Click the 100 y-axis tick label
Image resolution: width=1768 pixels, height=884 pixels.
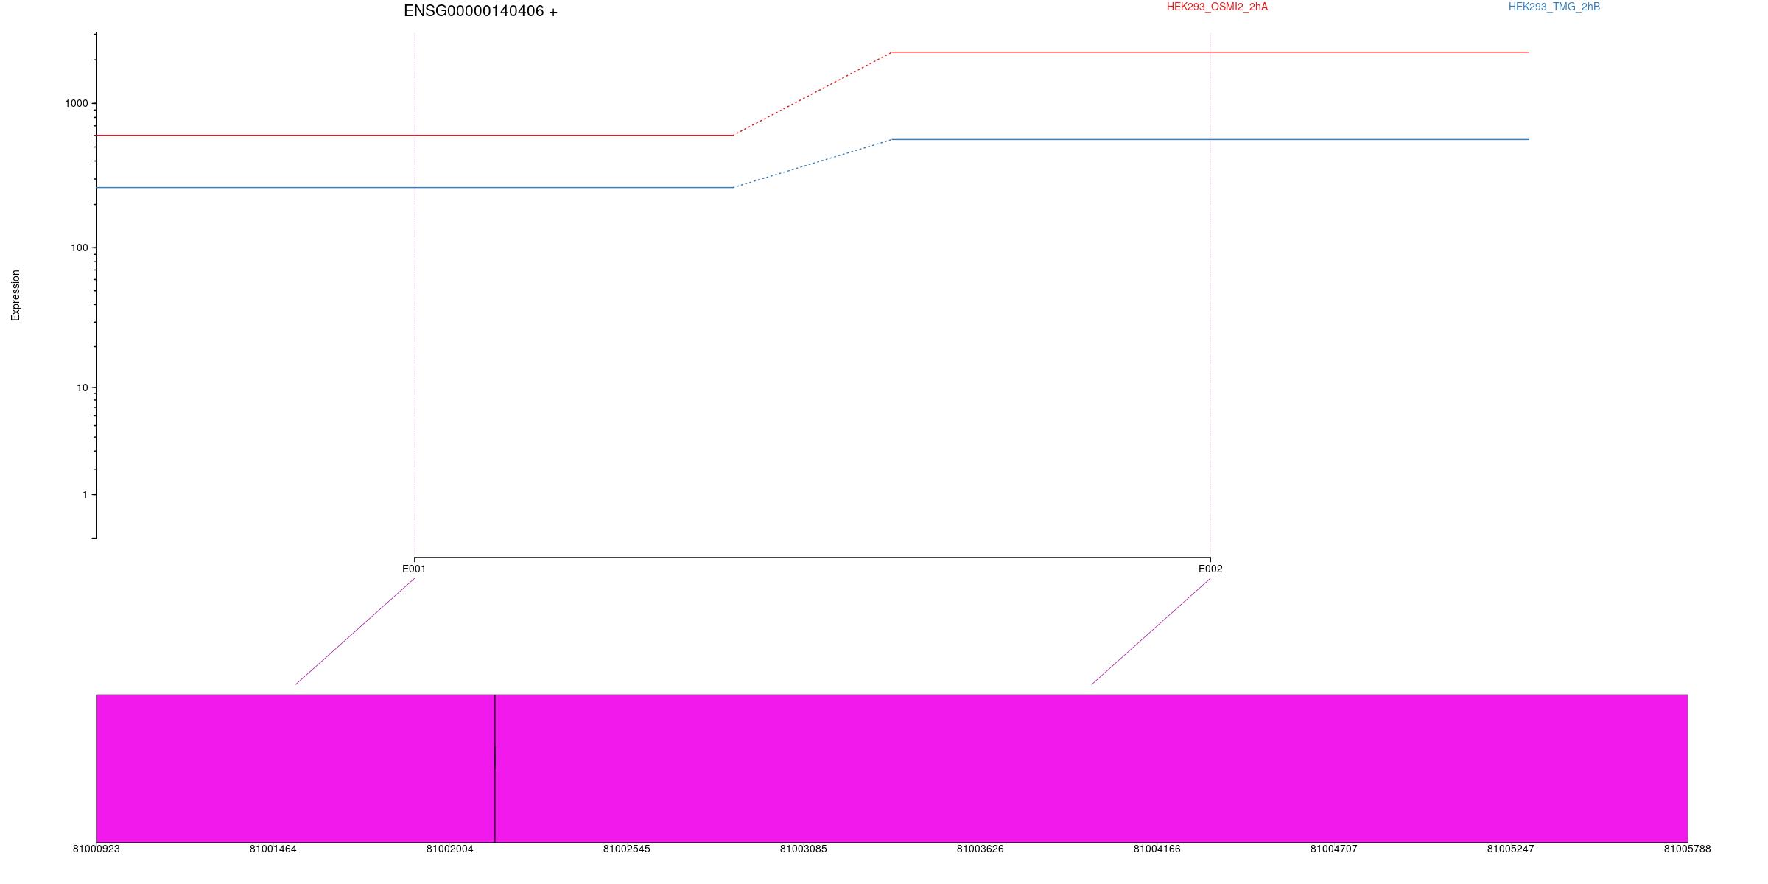pyautogui.click(x=79, y=248)
